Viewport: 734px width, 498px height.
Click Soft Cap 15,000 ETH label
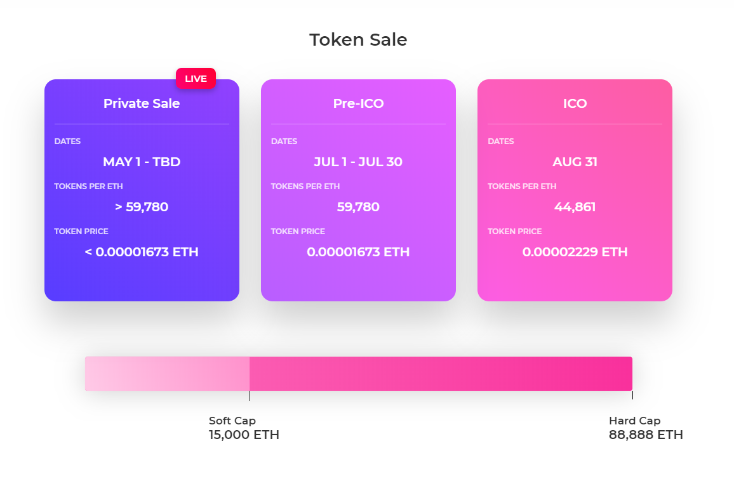(x=244, y=428)
